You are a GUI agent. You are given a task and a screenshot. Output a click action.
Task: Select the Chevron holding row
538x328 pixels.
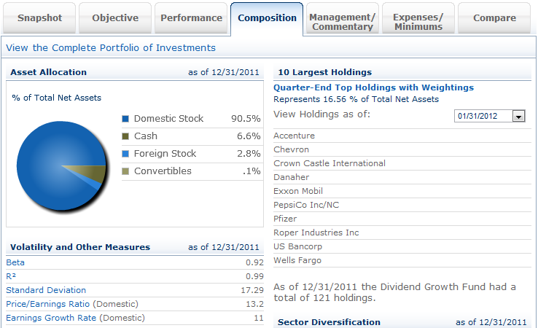point(402,149)
